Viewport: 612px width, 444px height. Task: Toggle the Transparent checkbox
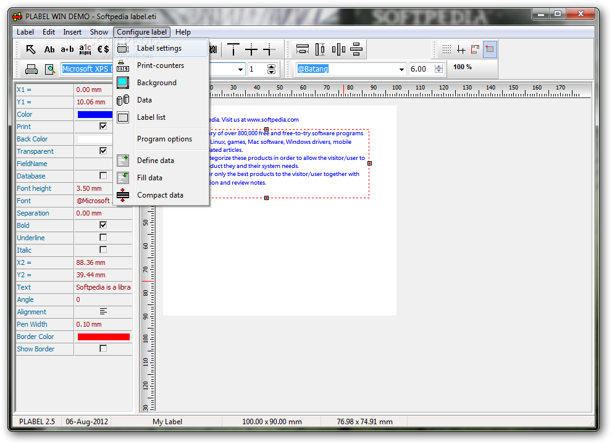click(x=103, y=151)
